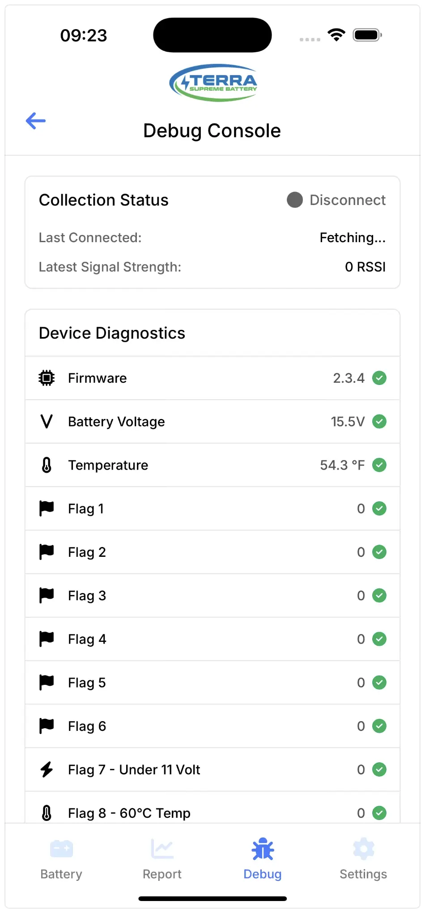The image size is (425, 914).
Task: Tap the Fetching... last connected value
Action: (x=353, y=238)
